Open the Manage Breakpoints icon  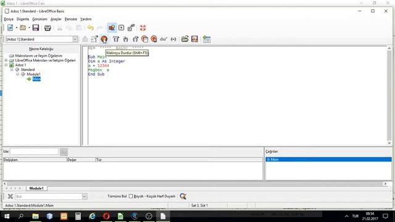154,39
